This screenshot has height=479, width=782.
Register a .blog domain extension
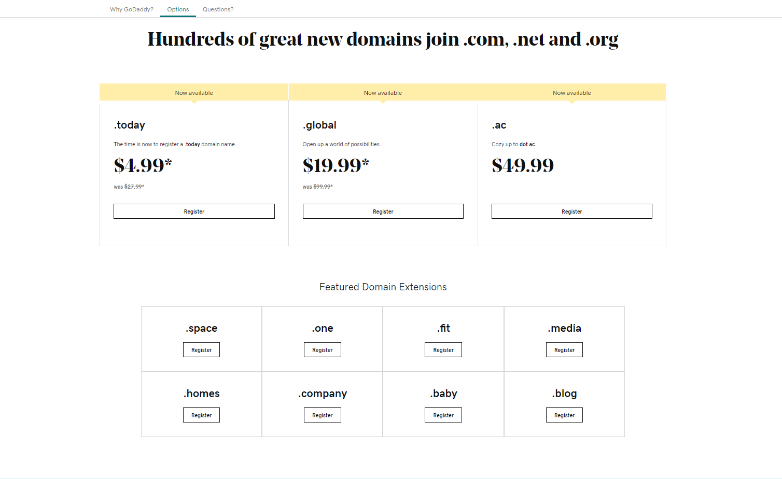564,415
